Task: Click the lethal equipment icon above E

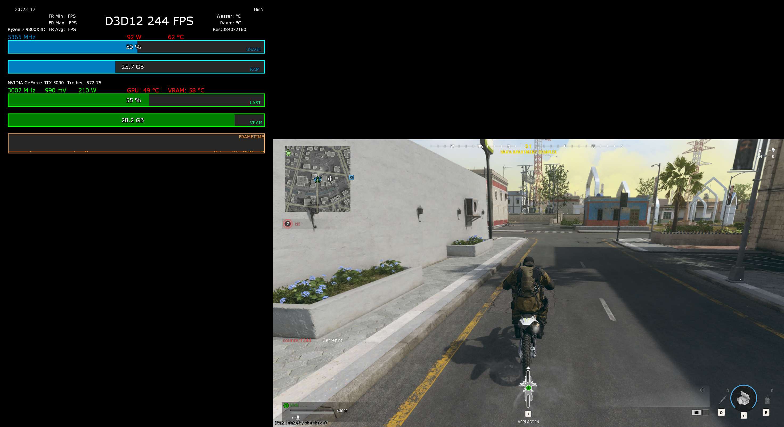Action: 767,400
